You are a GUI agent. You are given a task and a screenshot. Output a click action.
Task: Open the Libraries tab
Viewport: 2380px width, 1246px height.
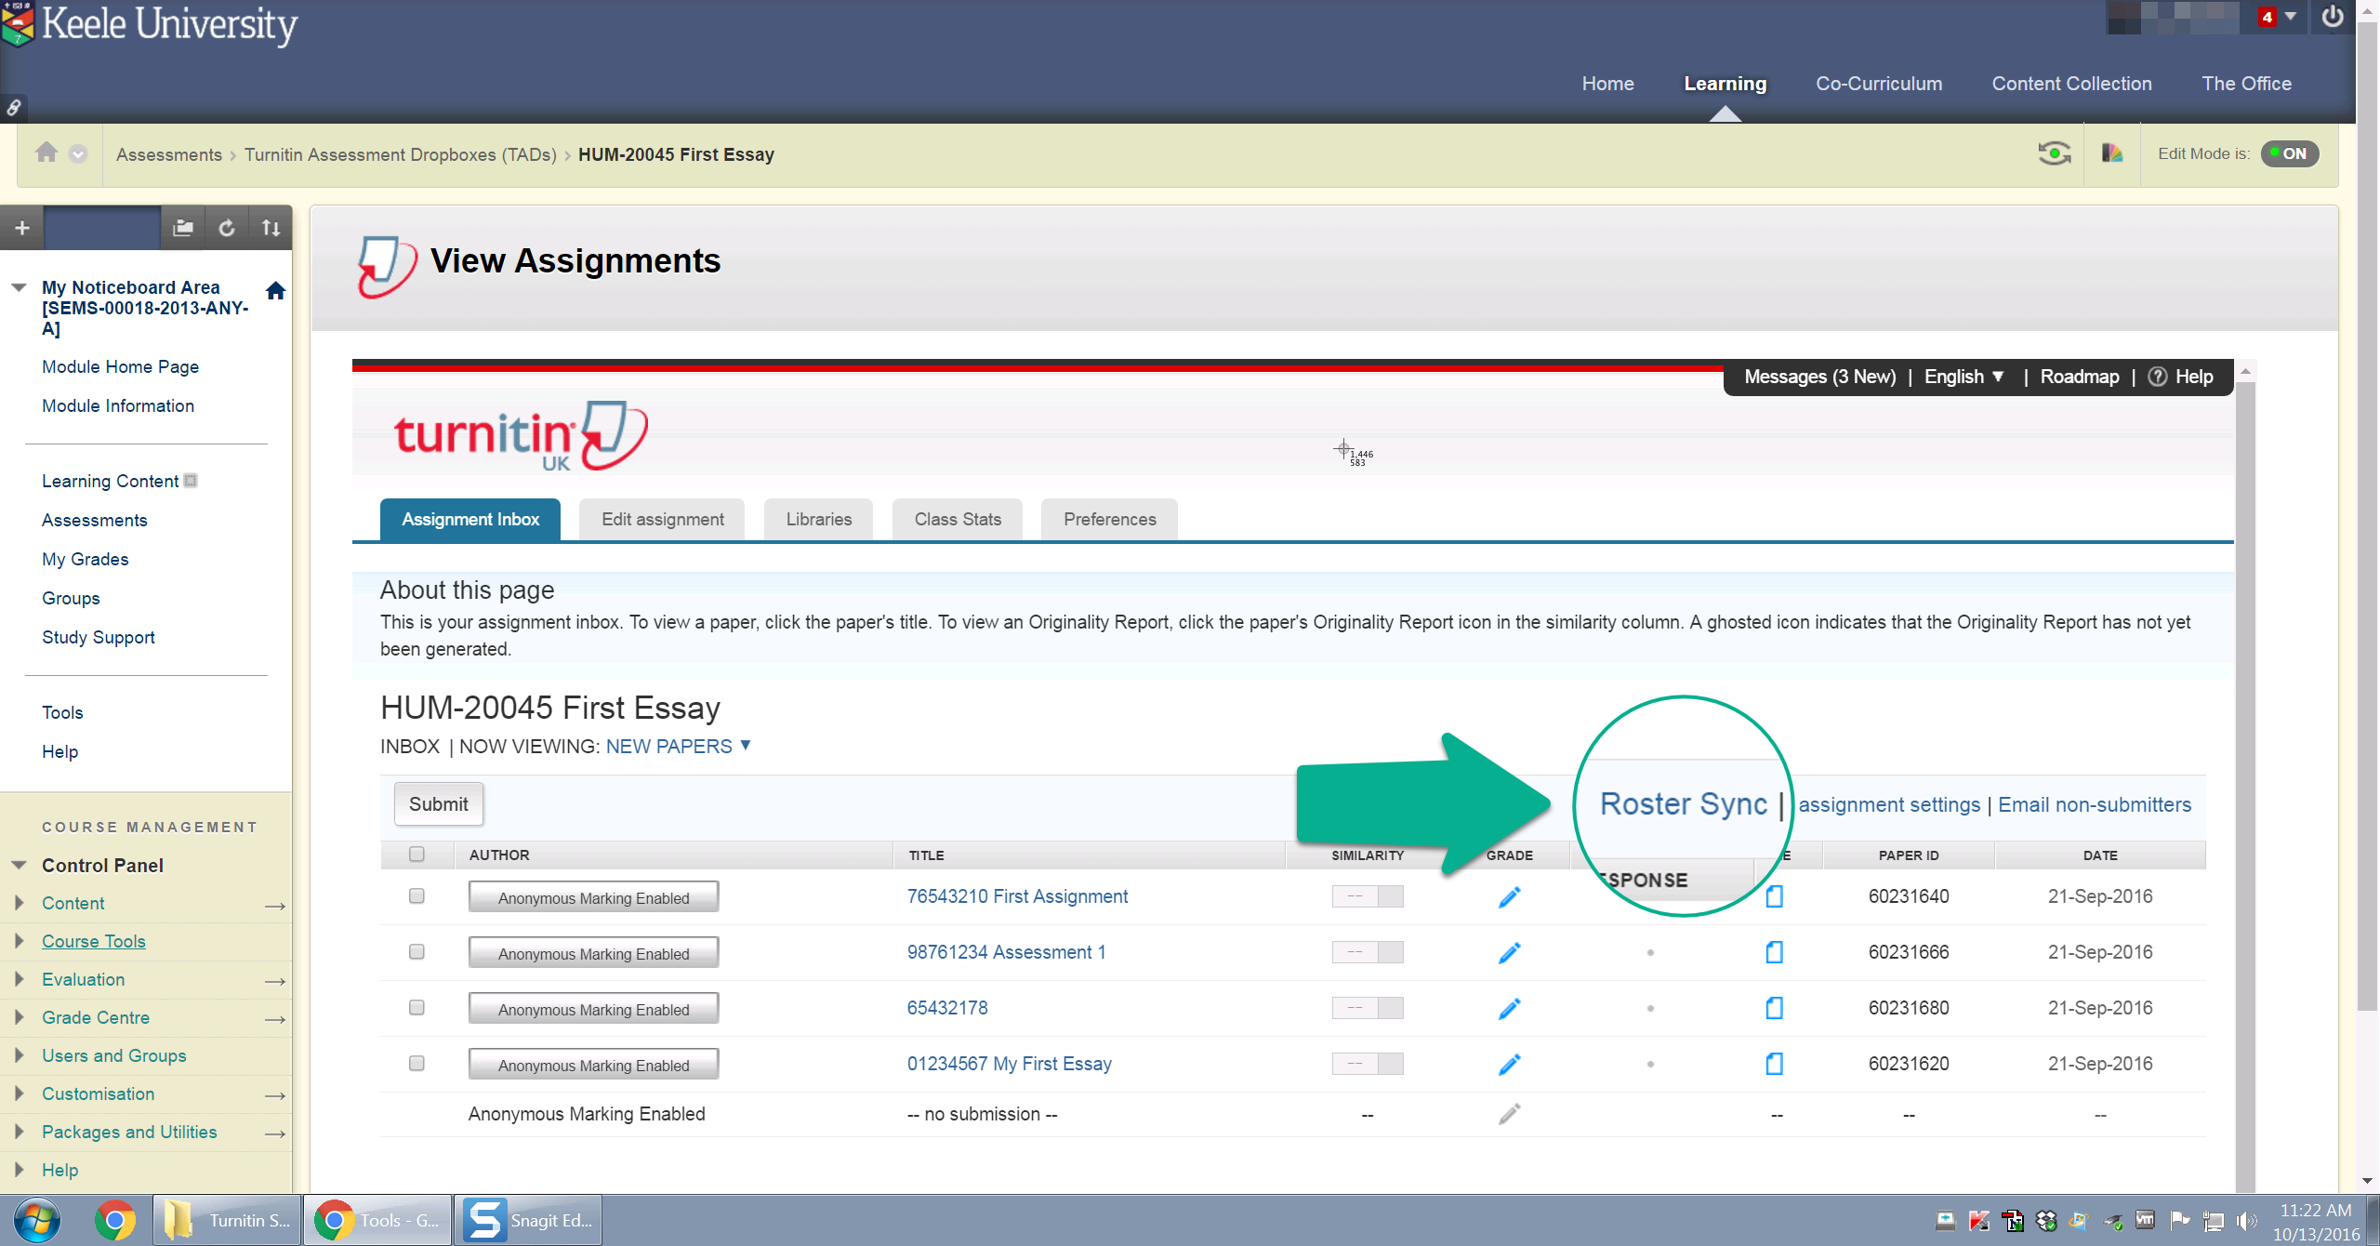point(819,520)
